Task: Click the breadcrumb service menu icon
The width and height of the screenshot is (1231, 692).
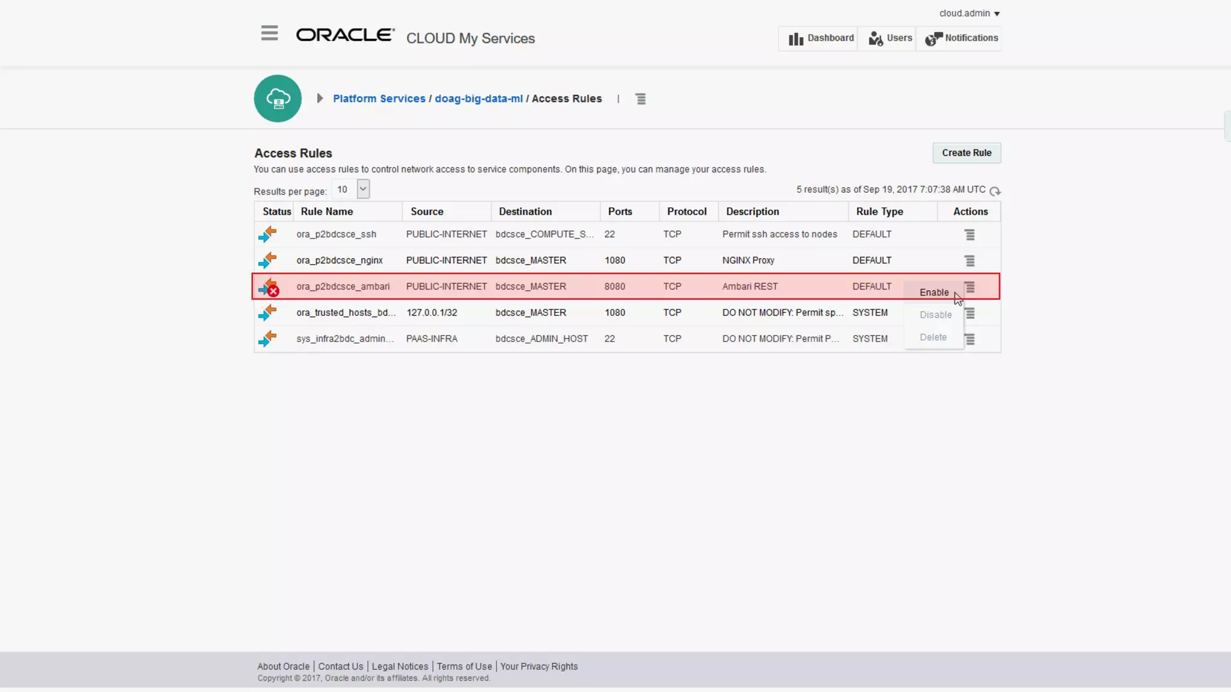Action: (641, 99)
